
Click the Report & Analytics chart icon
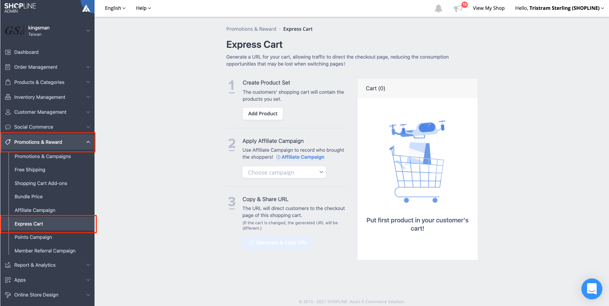point(8,265)
